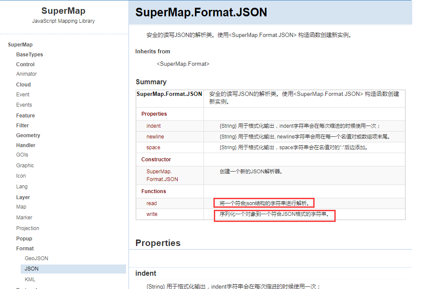Jump to the newline property
The height and width of the screenshot is (289, 423).
155,137
